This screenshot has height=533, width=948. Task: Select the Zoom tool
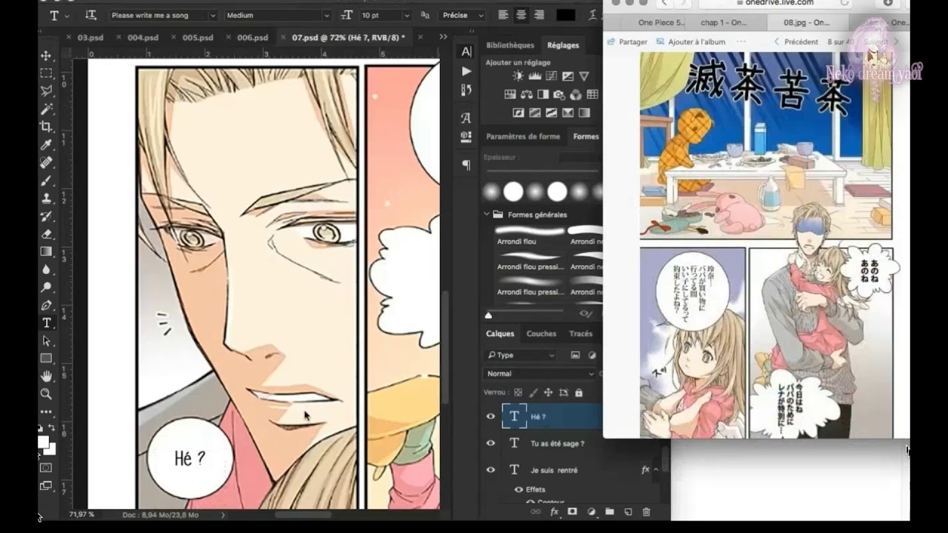46,394
